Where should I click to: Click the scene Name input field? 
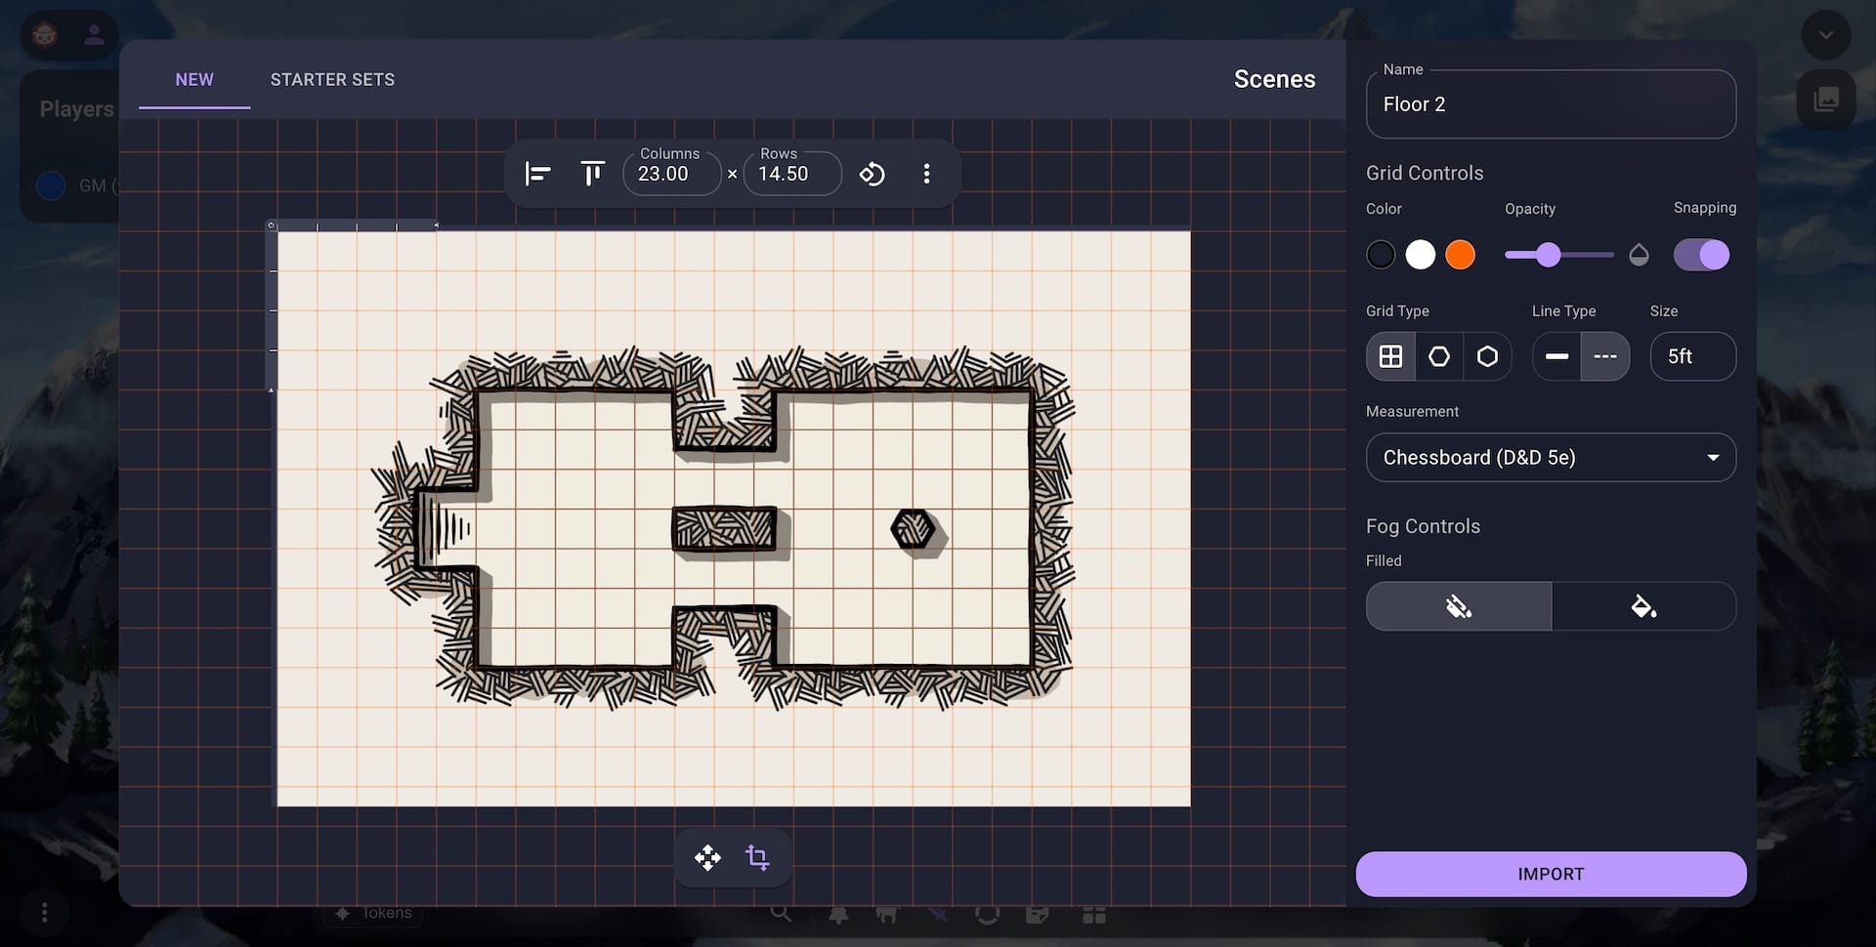pos(1551,104)
